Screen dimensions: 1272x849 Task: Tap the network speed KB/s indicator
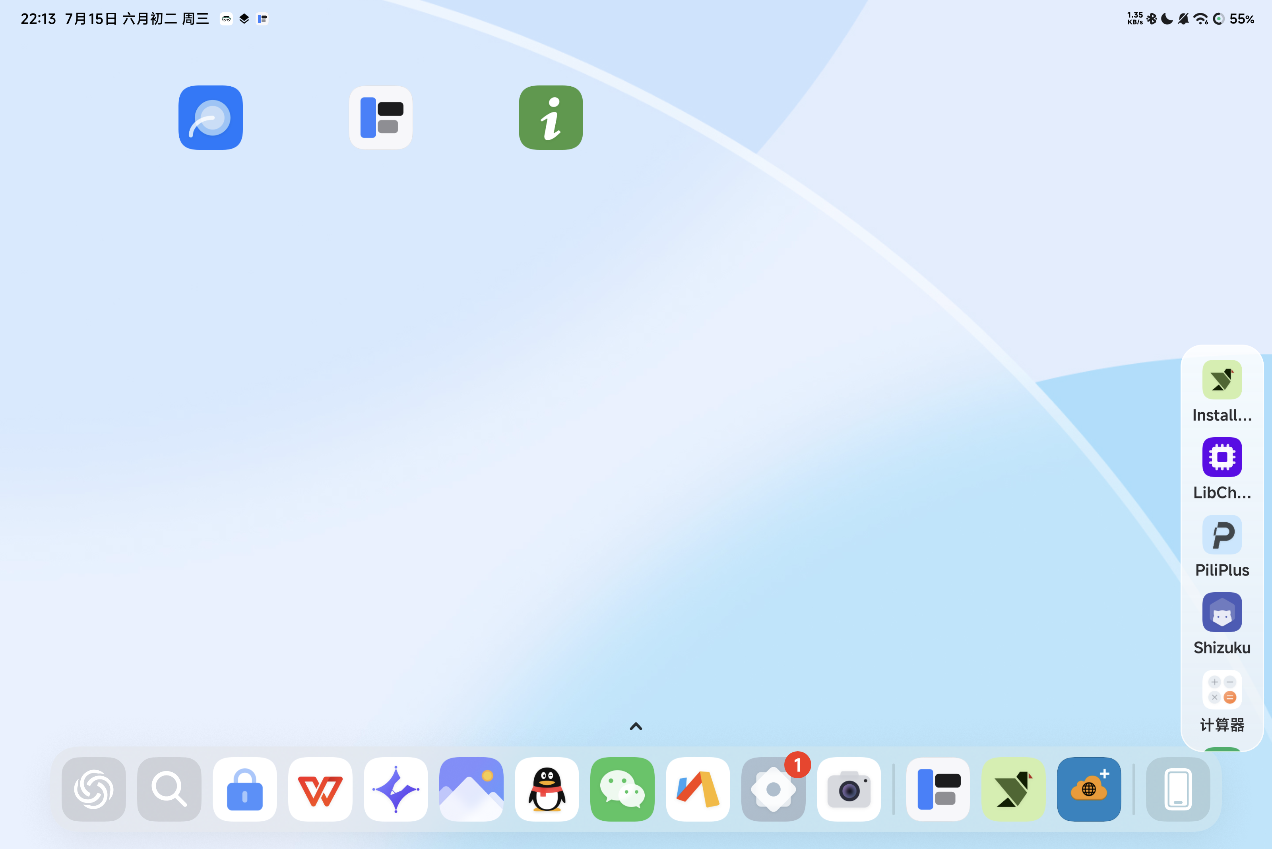1136,19
